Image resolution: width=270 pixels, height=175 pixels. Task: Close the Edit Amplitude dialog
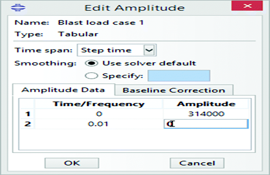247,6
